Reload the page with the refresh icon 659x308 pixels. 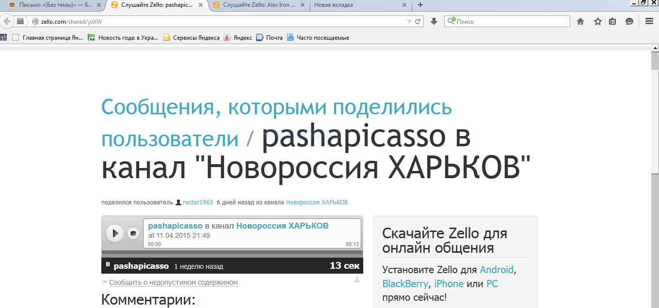tap(418, 21)
